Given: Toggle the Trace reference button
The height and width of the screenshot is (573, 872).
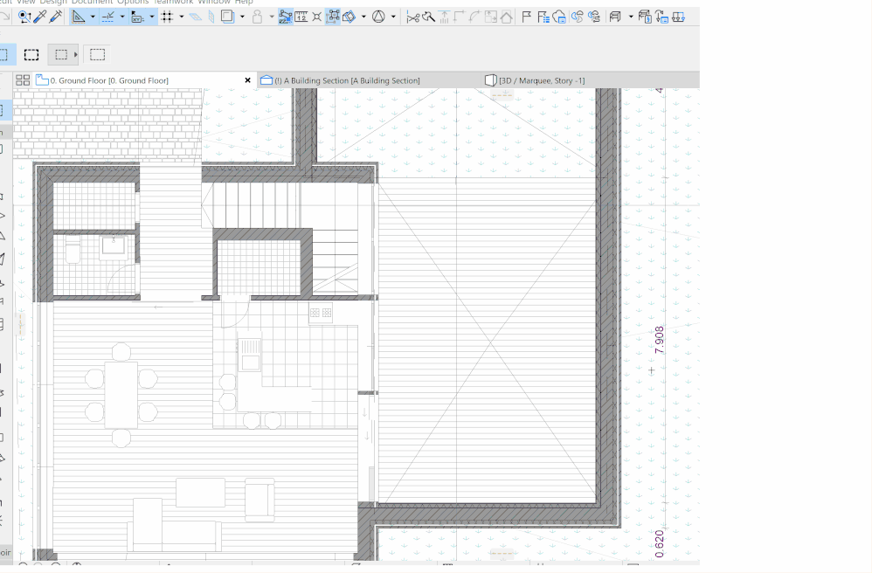Looking at the screenshot, I should click(x=227, y=17).
